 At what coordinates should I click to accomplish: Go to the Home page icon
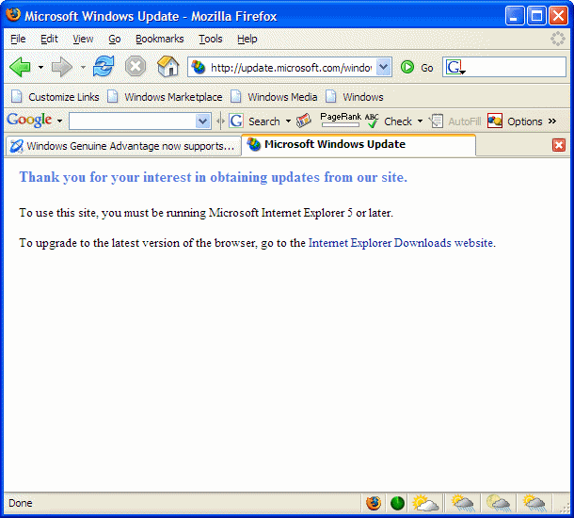click(167, 66)
